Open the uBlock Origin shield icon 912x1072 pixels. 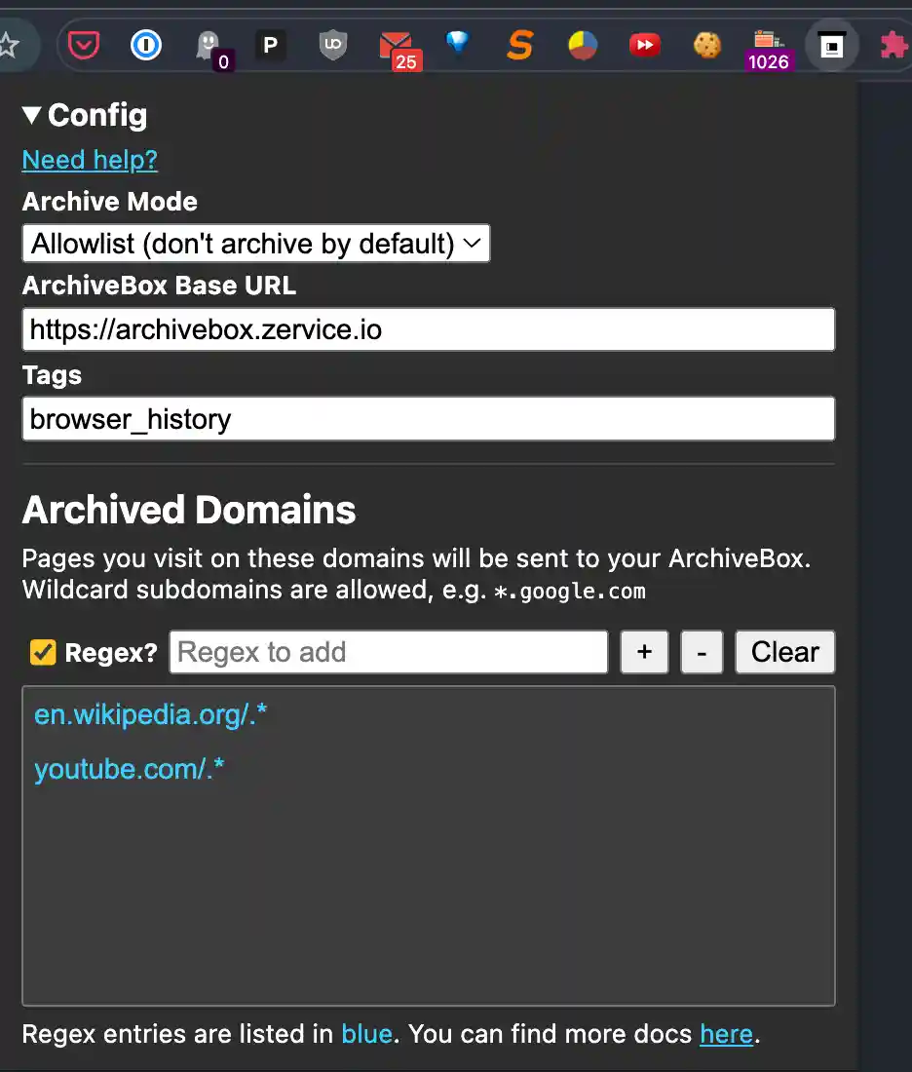click(333, 44)
